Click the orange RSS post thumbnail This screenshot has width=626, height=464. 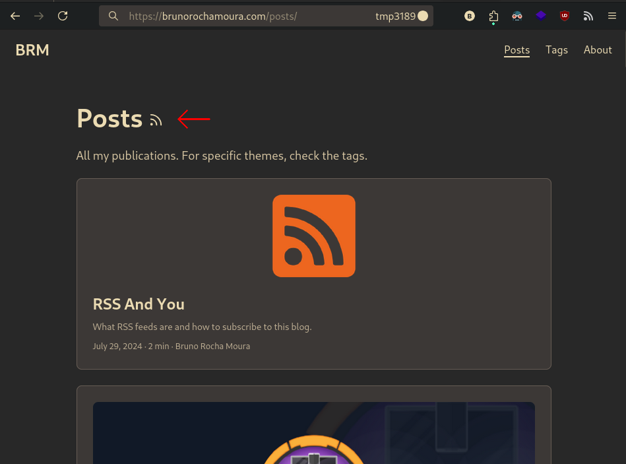coord(314,236)
